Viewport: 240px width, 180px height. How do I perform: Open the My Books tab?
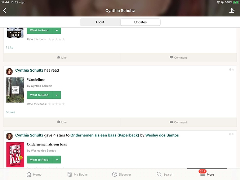point(77,174)
